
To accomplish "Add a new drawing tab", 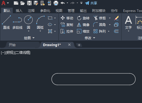I will pos(79,45).
